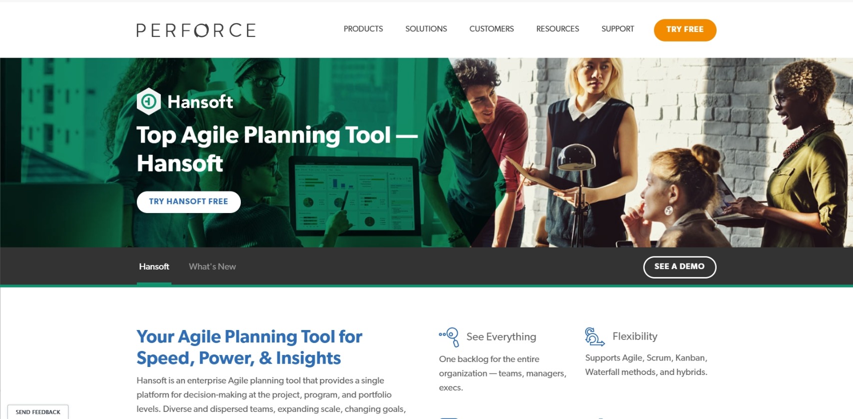853x419 pixels.
Task: Click the Top Agile Planning Tool headline
Action: coord(277,149)
